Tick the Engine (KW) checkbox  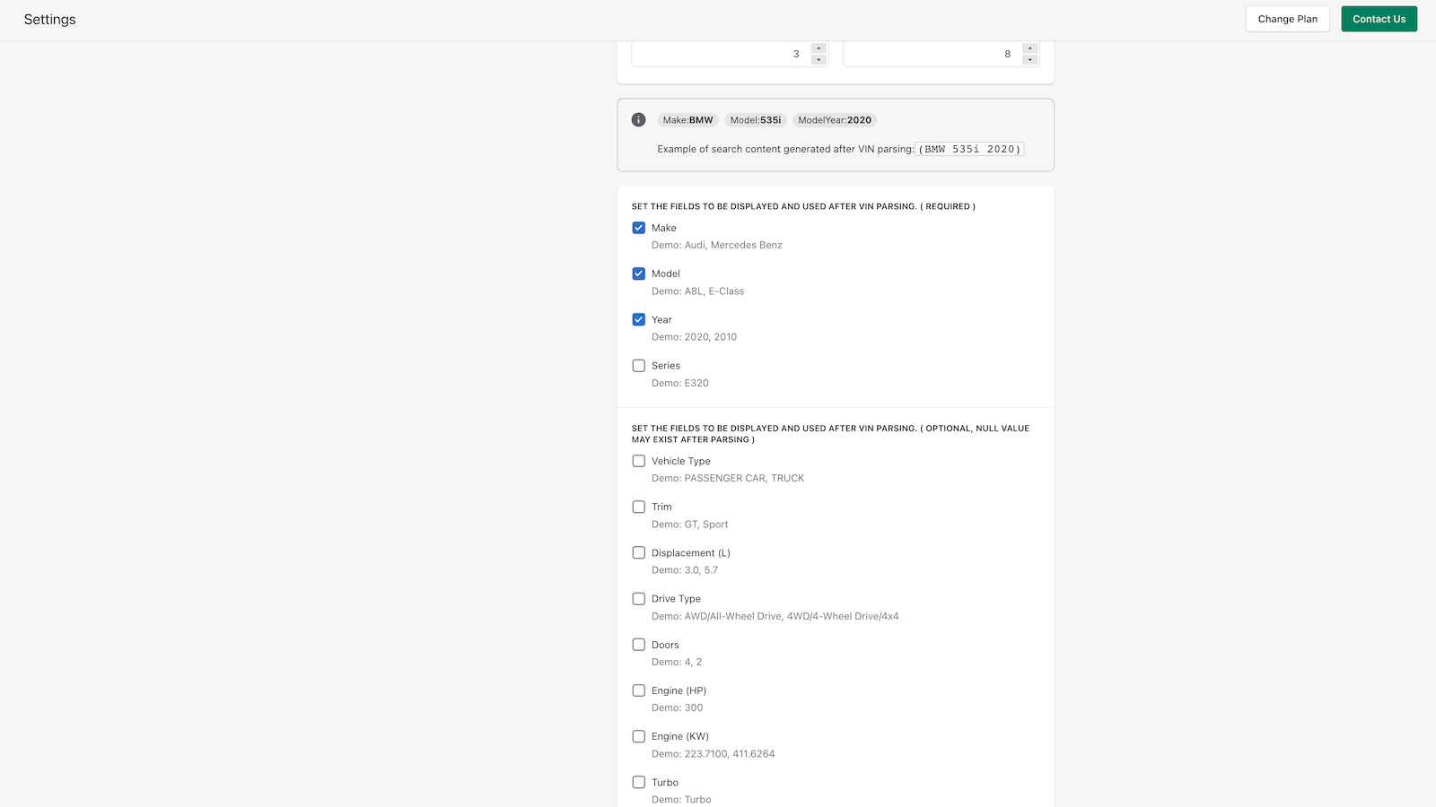(x=639, y=736)
